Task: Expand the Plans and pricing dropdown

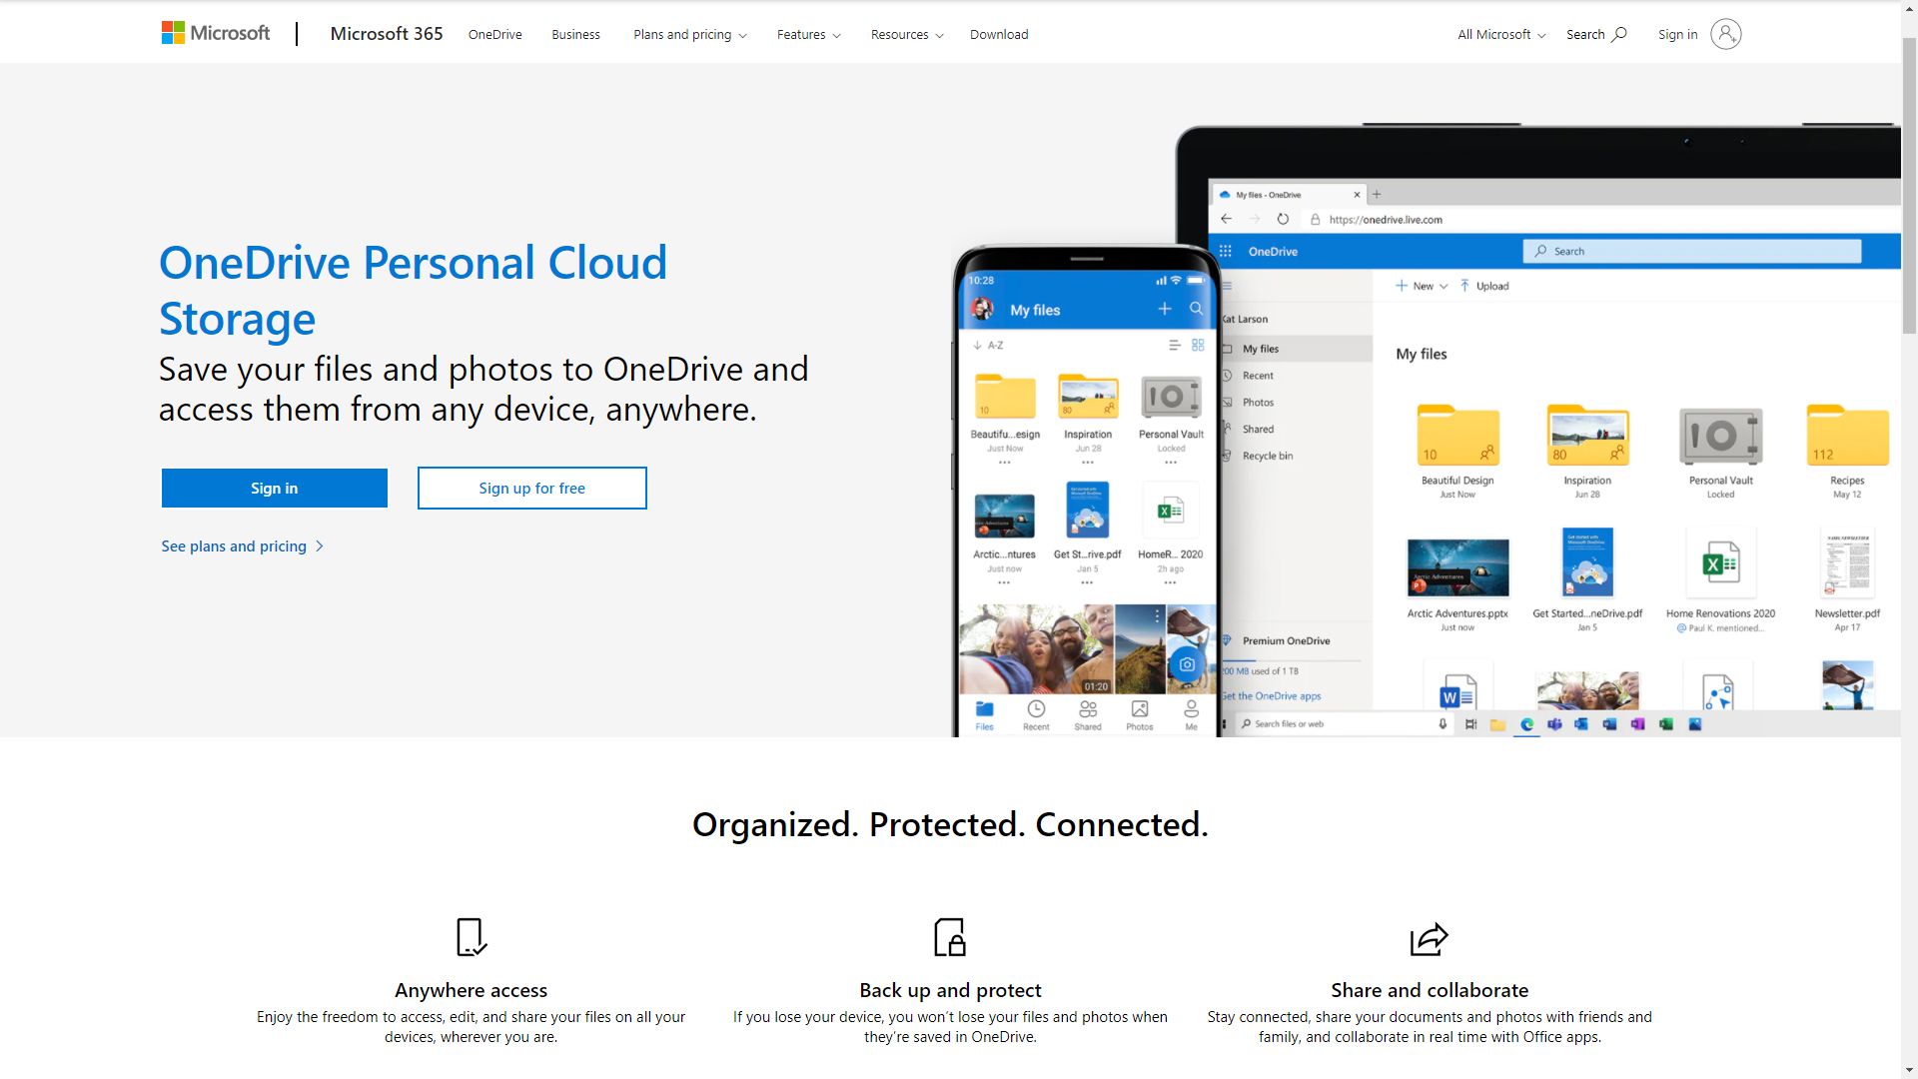Action: (x=686, y=34)
